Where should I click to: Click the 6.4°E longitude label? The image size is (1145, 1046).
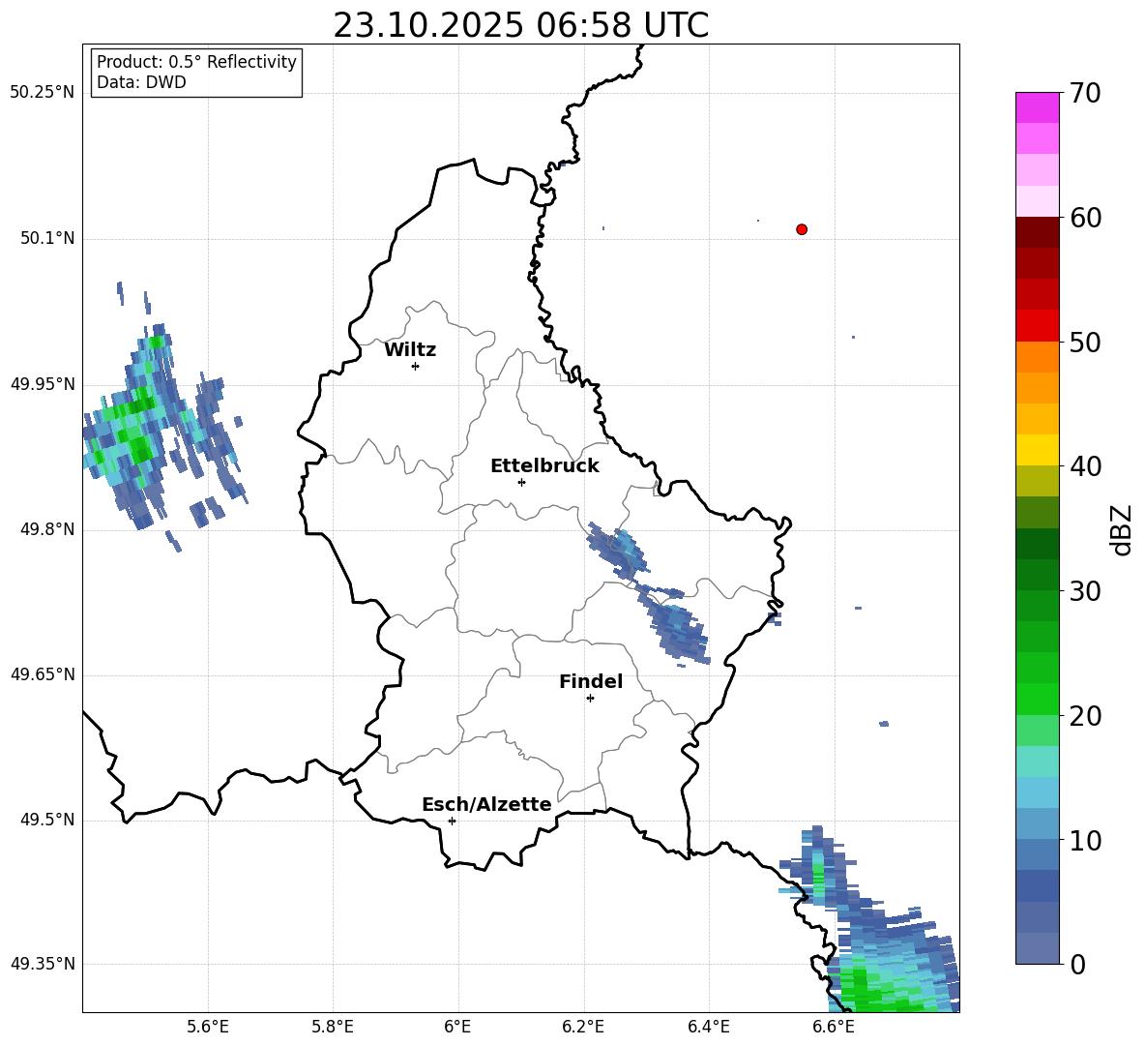[x=708, y=1027]
